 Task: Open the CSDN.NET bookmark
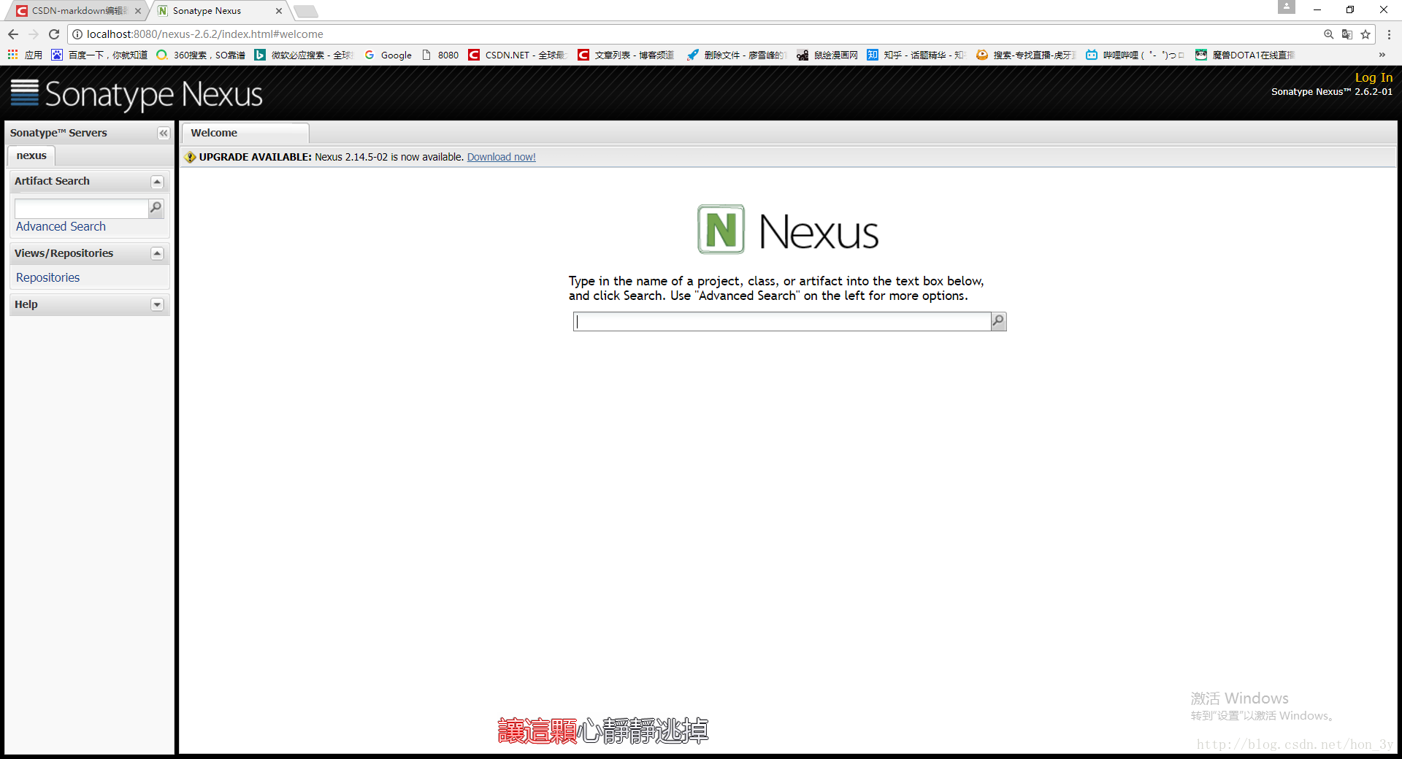517,55
